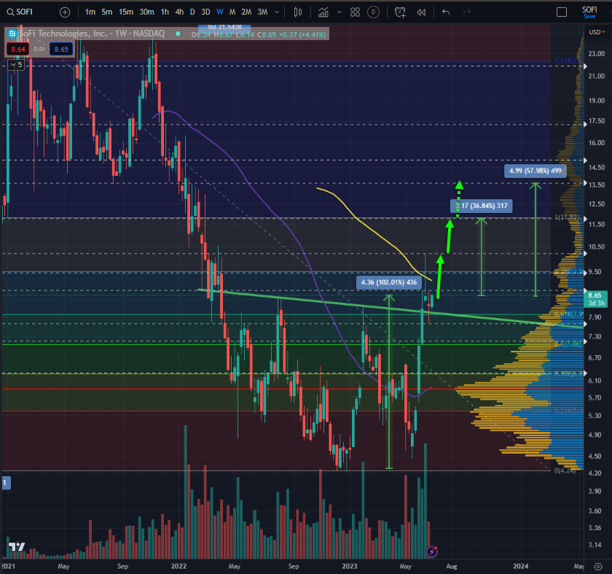Select the 5m timeframe
This screenshot has height=574, width=612.
pyautogui.click(x=106, y=12)
